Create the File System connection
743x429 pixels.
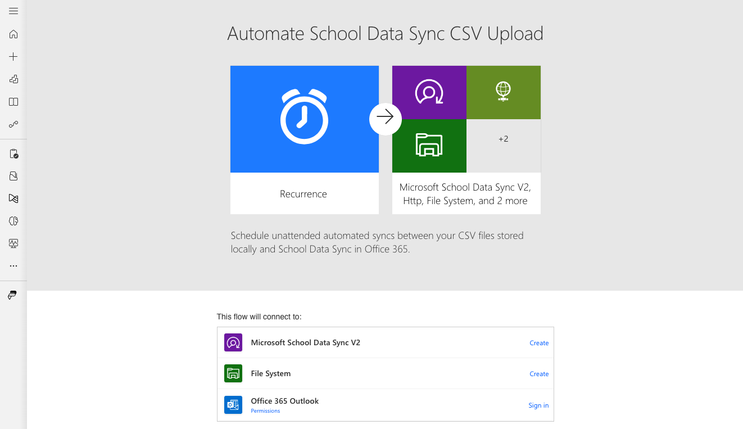pos(539,374)
